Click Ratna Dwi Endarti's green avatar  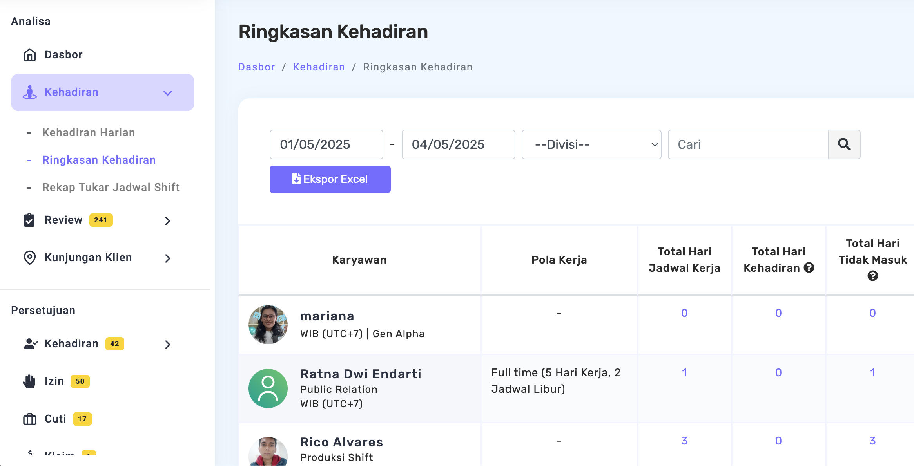tap(268, 388)
